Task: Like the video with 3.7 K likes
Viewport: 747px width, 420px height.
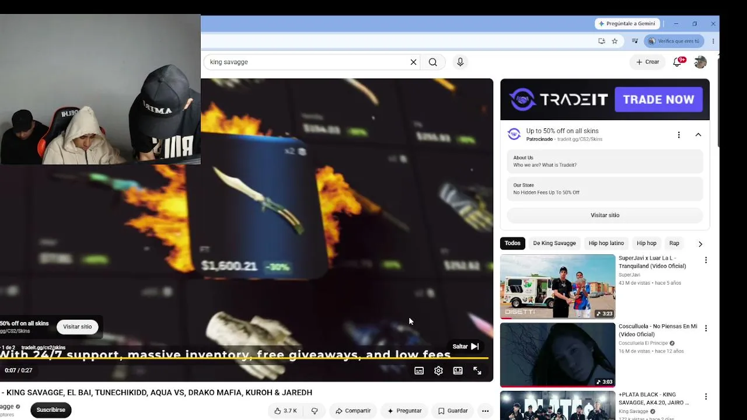Action: (285, 411)
